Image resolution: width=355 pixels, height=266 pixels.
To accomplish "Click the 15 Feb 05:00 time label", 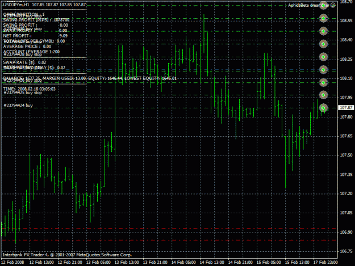I will pos(269,263).
